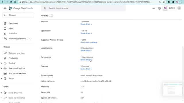Go forward in browser history

tap(7, 2)
